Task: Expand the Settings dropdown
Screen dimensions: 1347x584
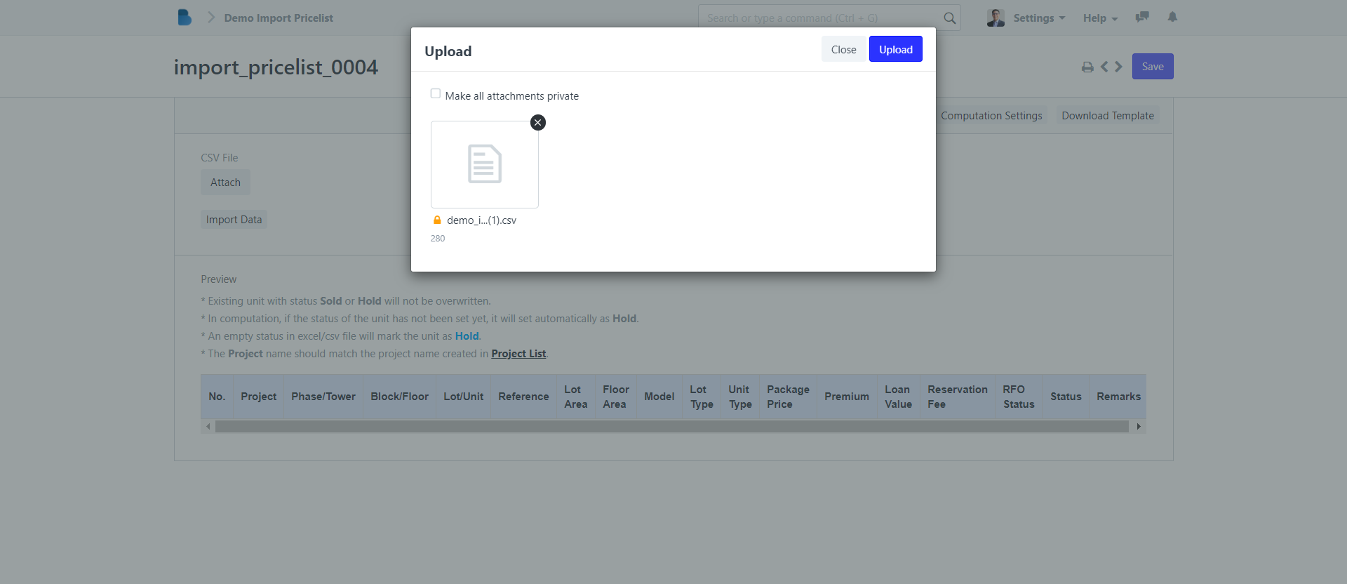Action: tap(1039, 18)
